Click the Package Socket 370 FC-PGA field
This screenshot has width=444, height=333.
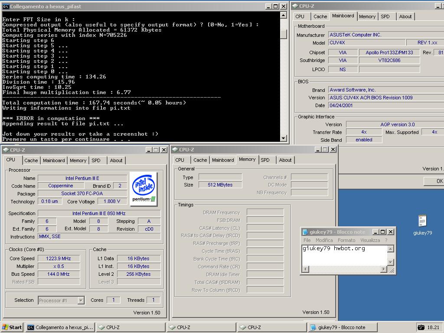(x=82, y=193)
